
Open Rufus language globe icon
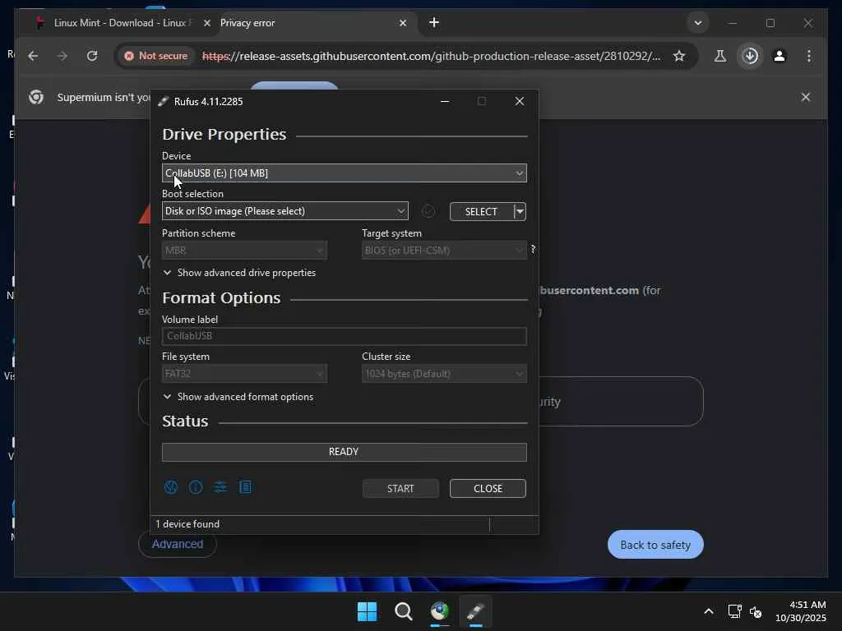[171, 487]
